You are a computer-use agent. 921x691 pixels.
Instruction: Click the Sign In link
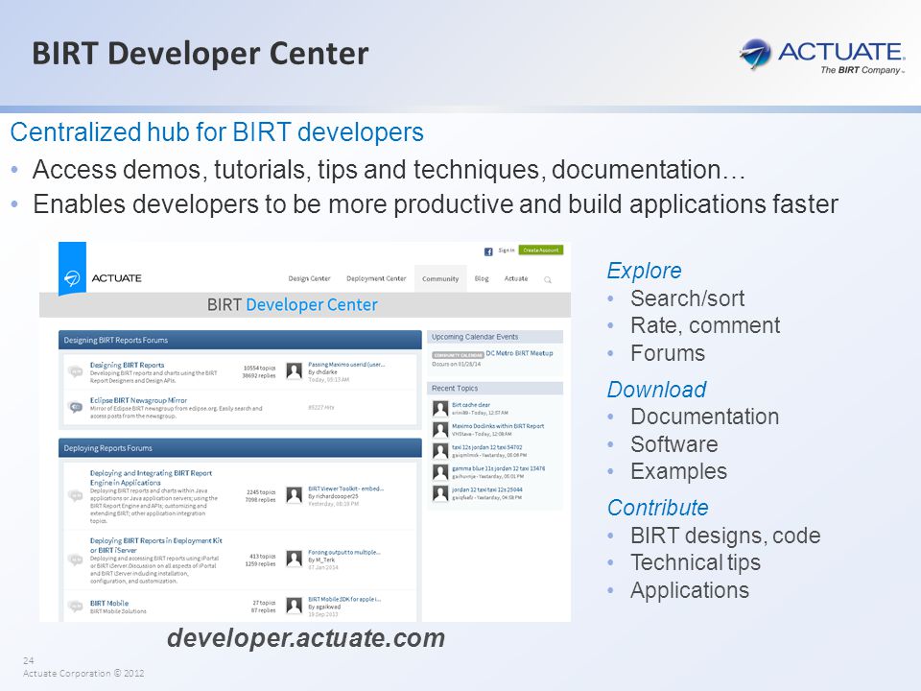pyautogui.click(x=507, y=250)
